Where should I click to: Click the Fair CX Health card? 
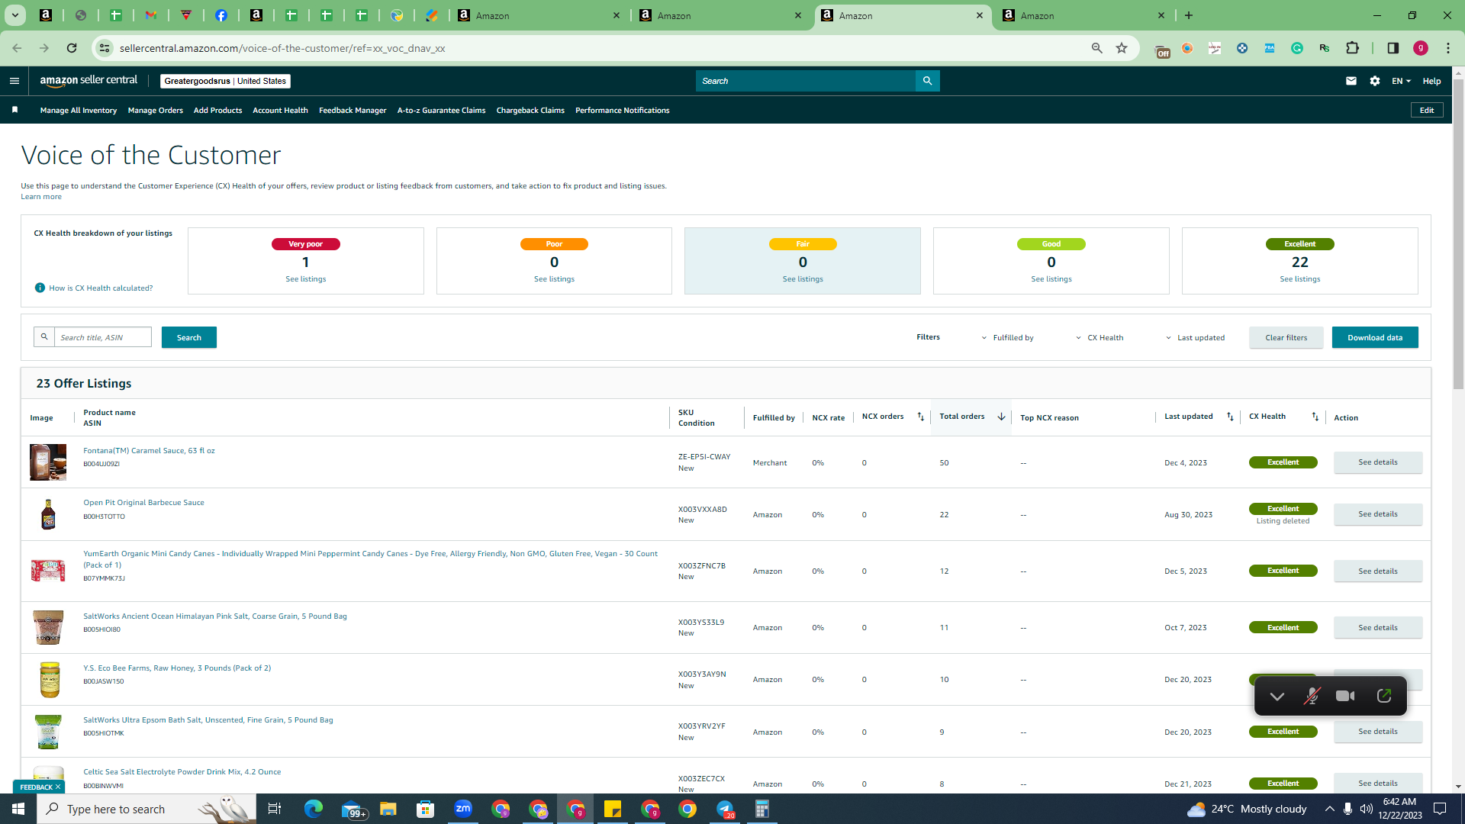pyautogui.click(x=803, y=261)
